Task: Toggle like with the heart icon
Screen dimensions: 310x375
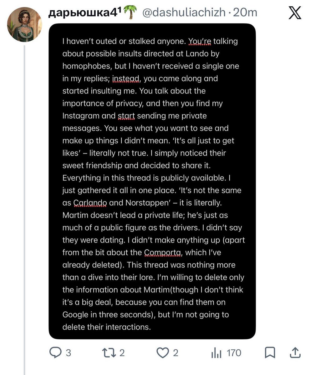Action: coord(162,353)
